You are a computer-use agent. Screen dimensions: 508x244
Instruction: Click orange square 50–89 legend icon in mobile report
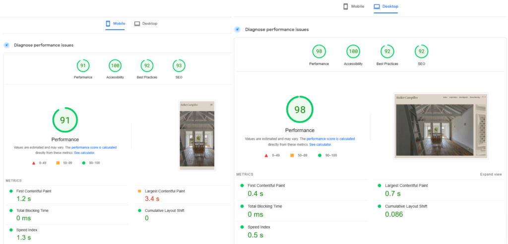[x=58, y=163]
